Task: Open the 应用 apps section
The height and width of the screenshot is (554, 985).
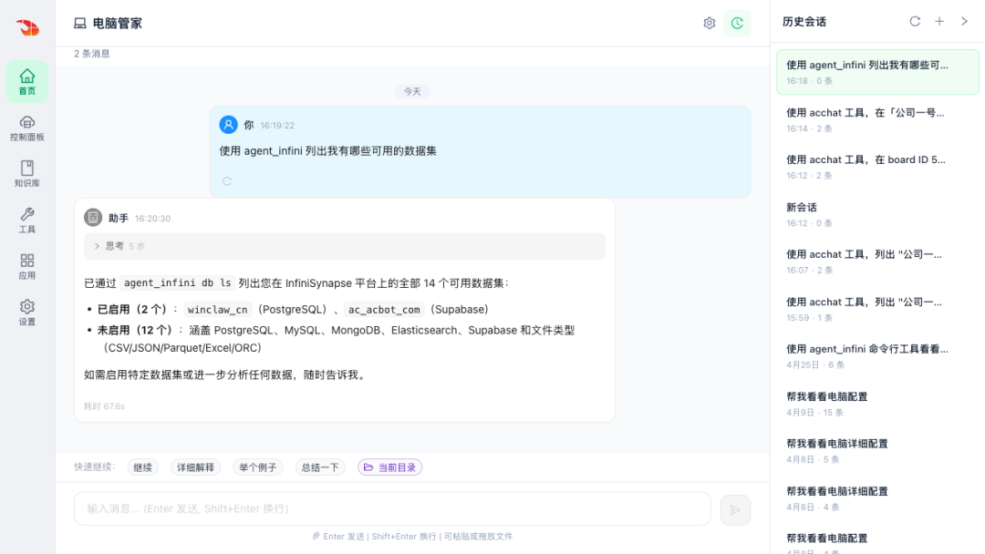Action: coord(27,267)
